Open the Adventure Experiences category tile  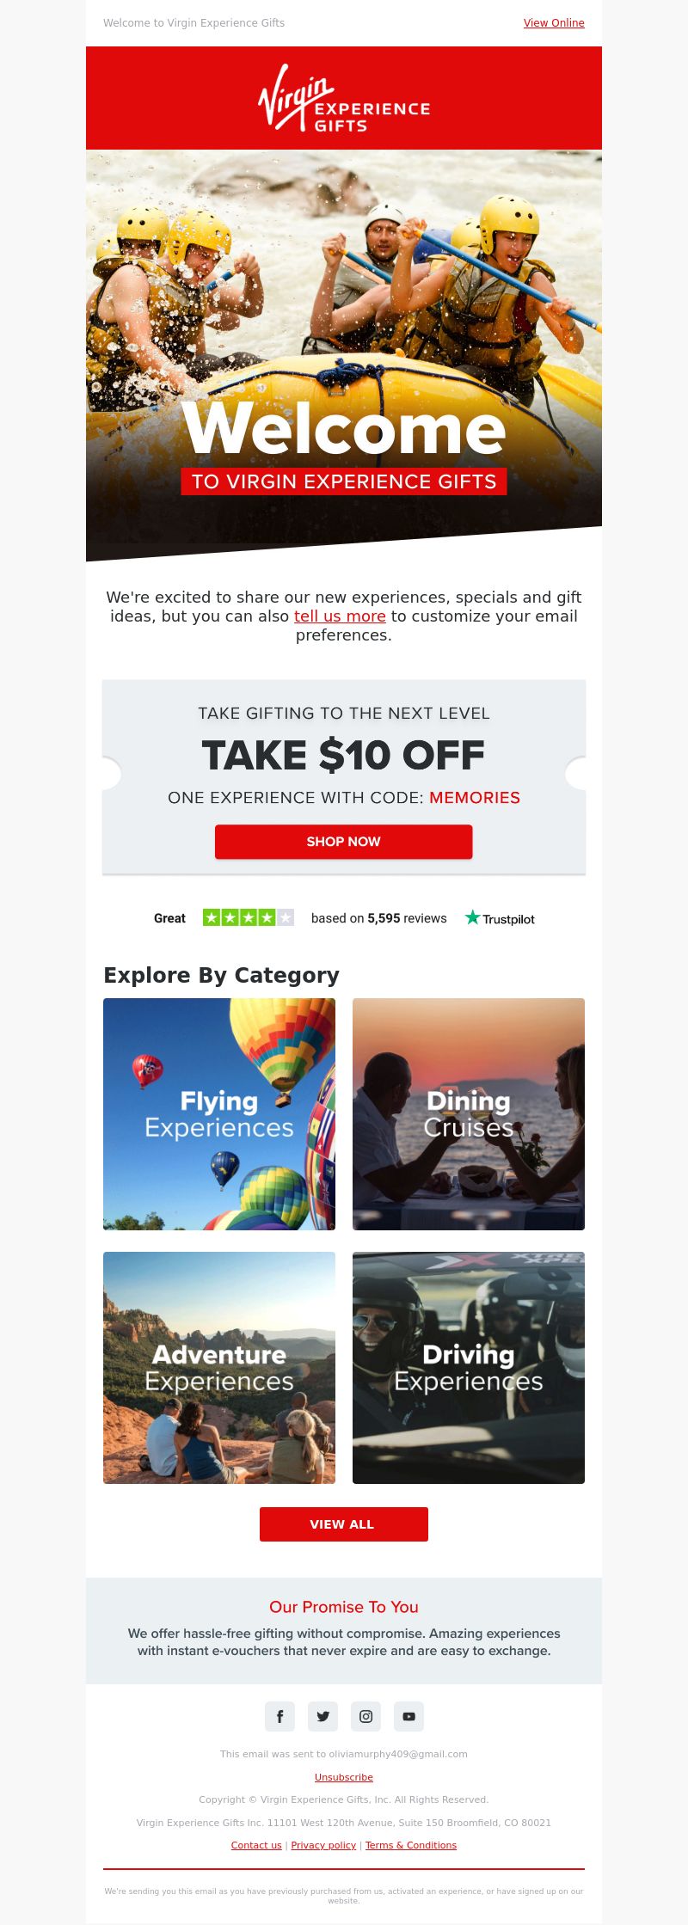[x=219, y=1368]
